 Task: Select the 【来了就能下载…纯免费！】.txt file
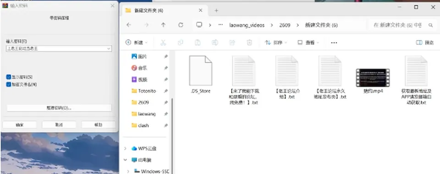tap(243, 80)
